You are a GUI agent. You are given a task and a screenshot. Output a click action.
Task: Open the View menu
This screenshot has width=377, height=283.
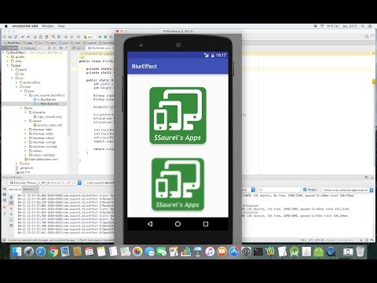61,26
